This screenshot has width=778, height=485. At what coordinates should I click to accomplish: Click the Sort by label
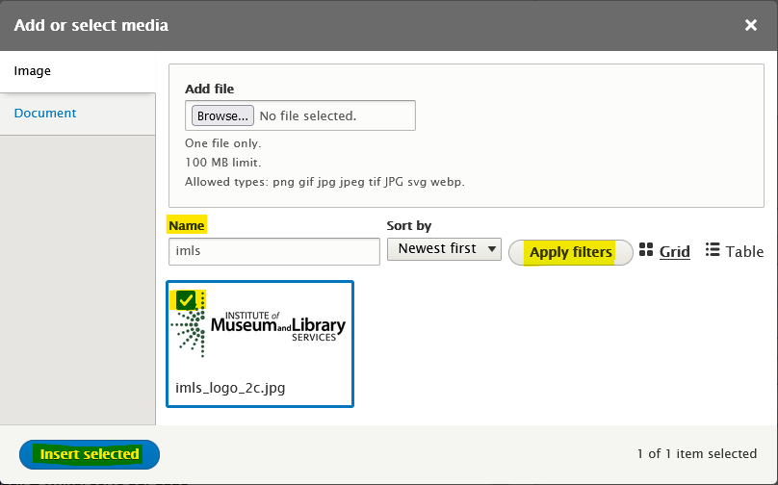[409, 225]
